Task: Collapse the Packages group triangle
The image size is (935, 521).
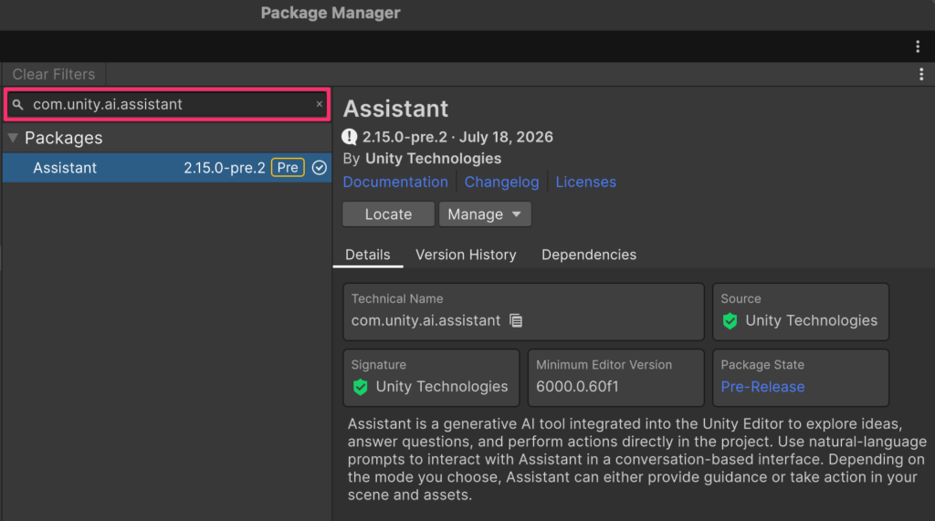Action: point(13,138)
